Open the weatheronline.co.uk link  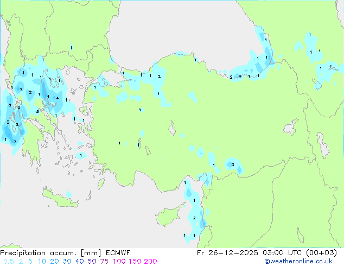coord(298,261)
